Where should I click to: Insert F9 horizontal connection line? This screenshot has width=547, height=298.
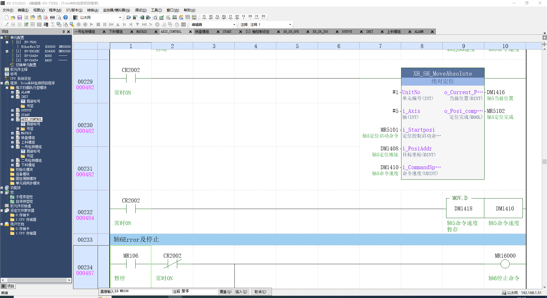[x=257, y=17]
